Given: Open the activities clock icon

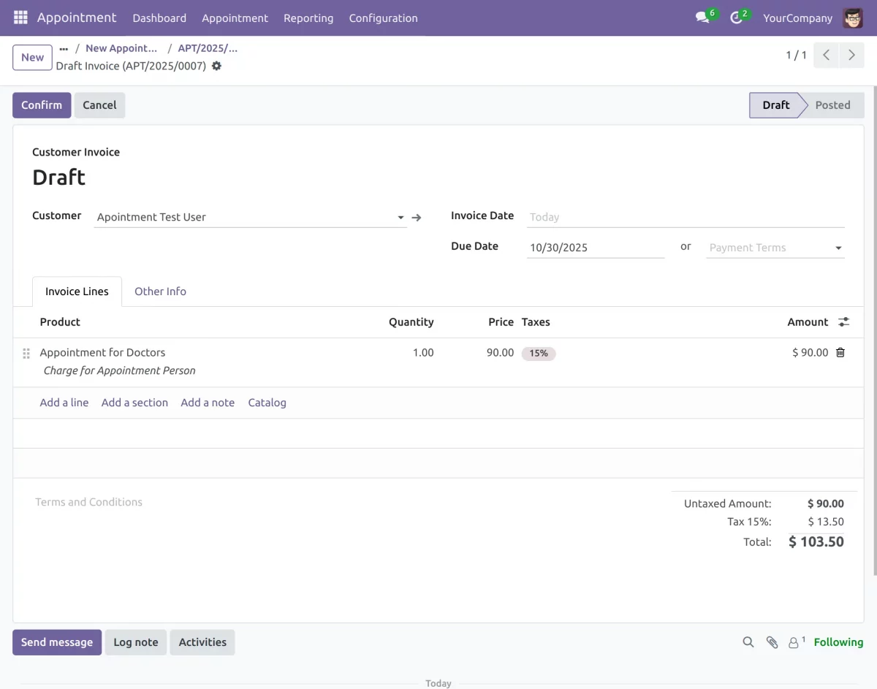Looking at the screenshot, I should (735, 18).
